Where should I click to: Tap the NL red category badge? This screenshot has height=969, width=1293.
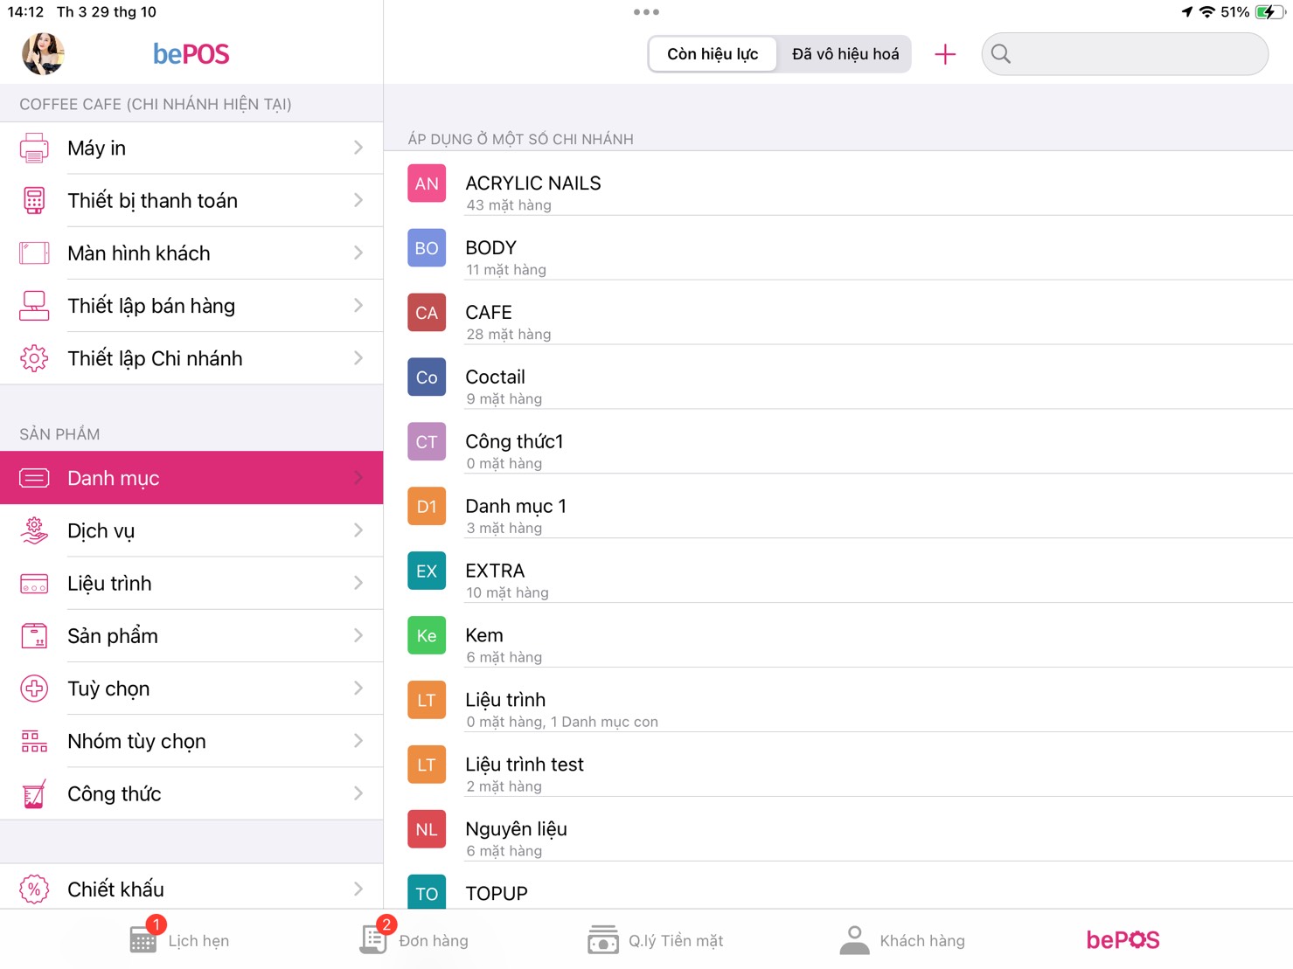[427, 829]
